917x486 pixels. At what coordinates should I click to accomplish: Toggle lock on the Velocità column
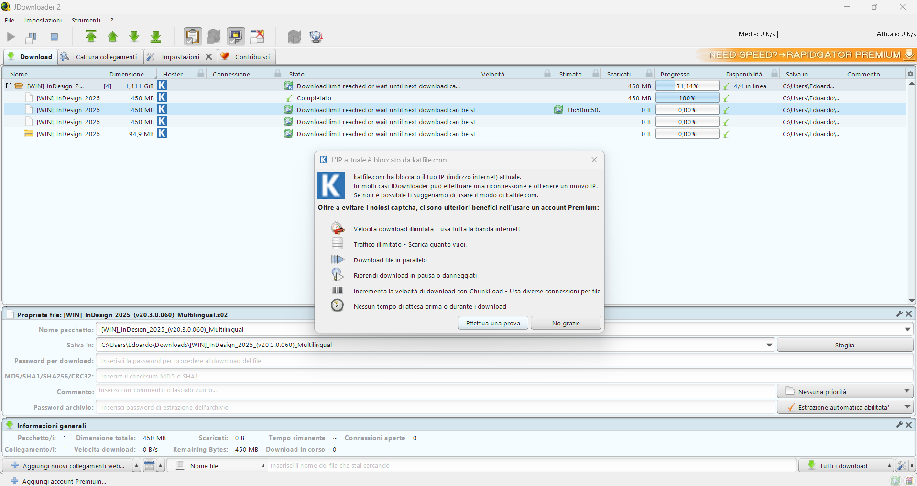(x=547, y=74)
